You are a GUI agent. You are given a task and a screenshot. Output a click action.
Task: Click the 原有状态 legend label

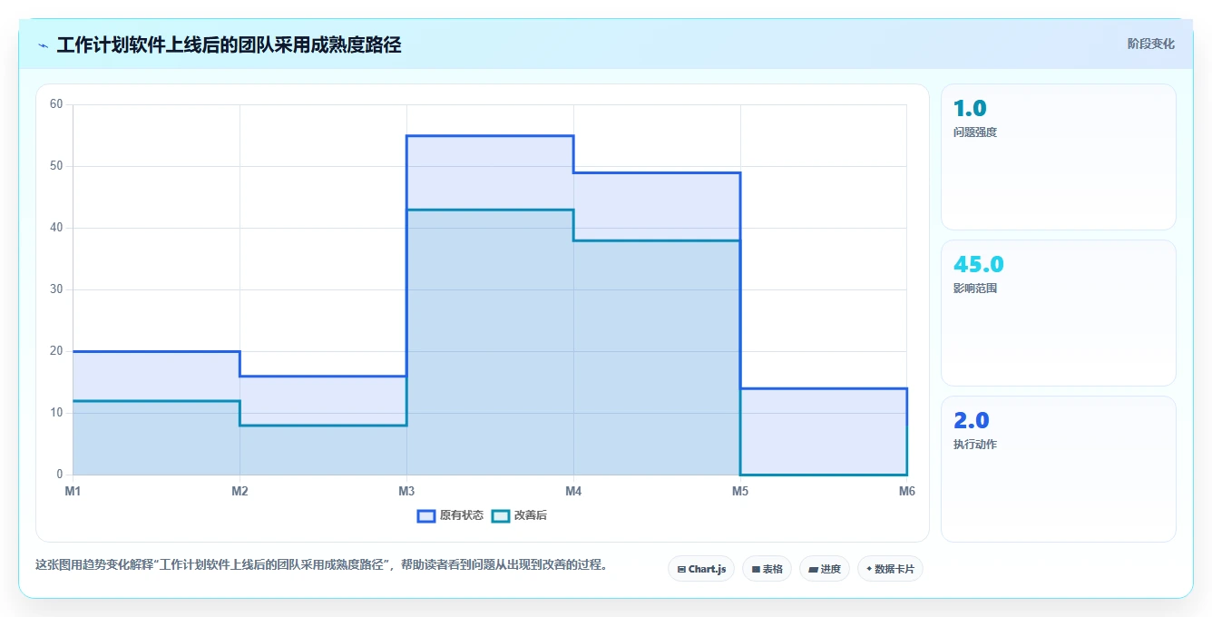click(x=462, y=515)
